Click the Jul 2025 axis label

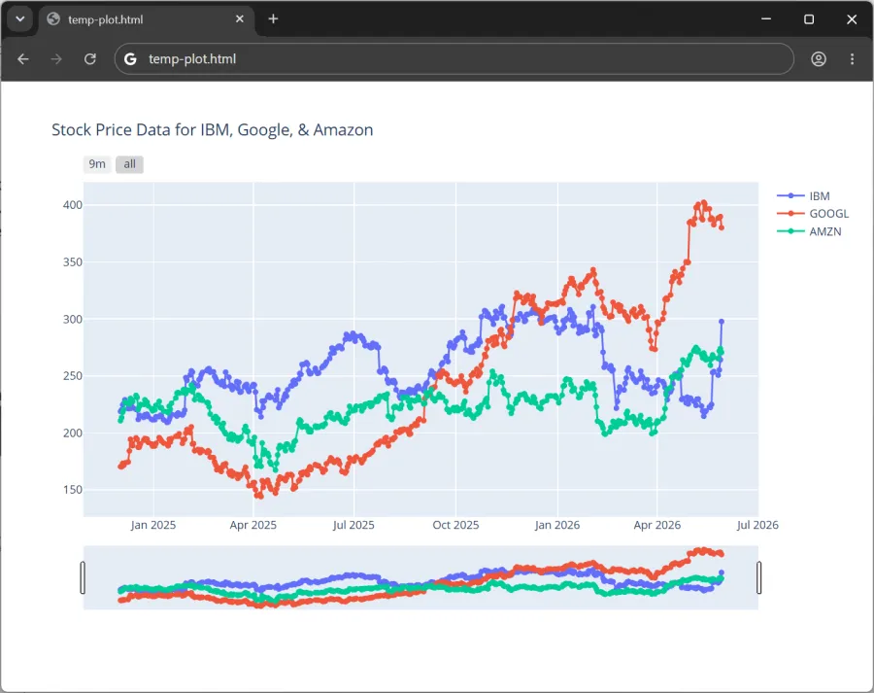click(353, 525)
